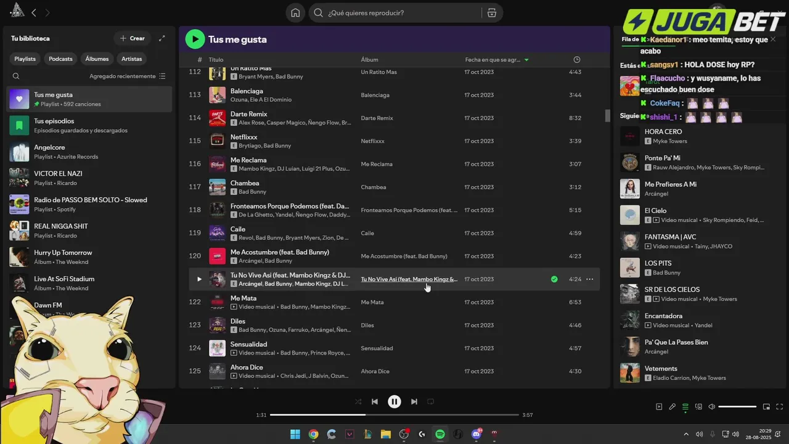
Task: Click the search magnifier in top bar
Action: [319, 13]
